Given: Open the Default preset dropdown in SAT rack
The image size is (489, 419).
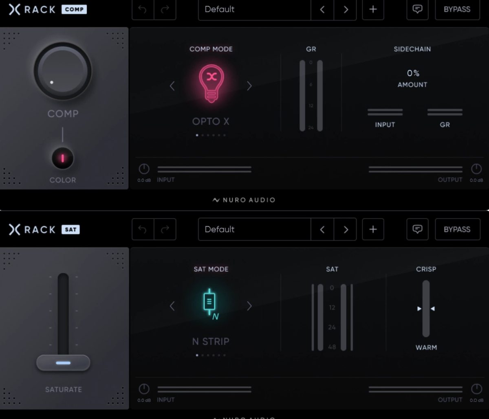Looking at the screenshot, I should click(255, 229).
